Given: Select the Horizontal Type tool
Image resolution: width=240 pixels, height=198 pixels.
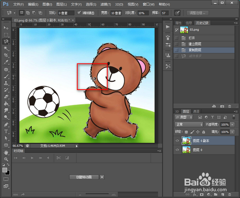Looking at the screenshot, I should coord(6,131).
